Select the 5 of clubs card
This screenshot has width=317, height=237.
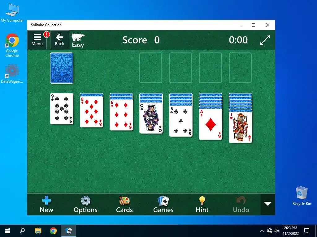(x=181, y=121)
